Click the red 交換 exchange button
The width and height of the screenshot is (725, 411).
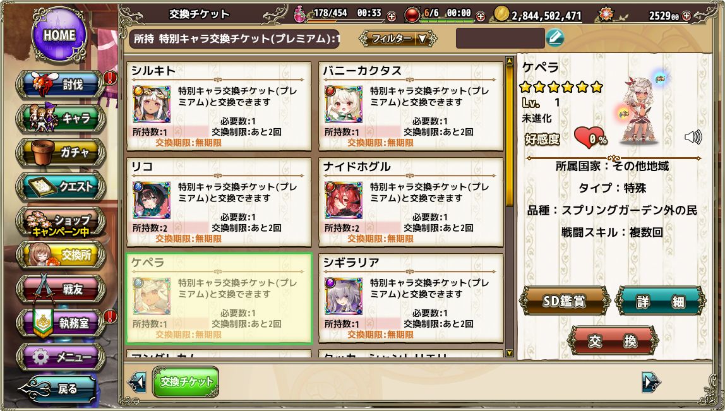[x=613, y=341]
